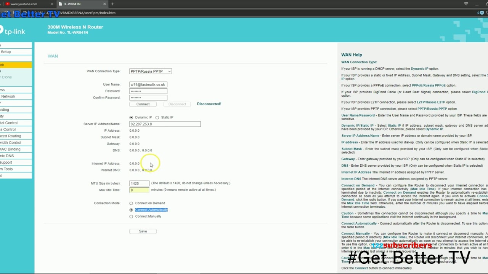
Task: Open the Access Control sidebar item
Action: click(x=16, y=129)
